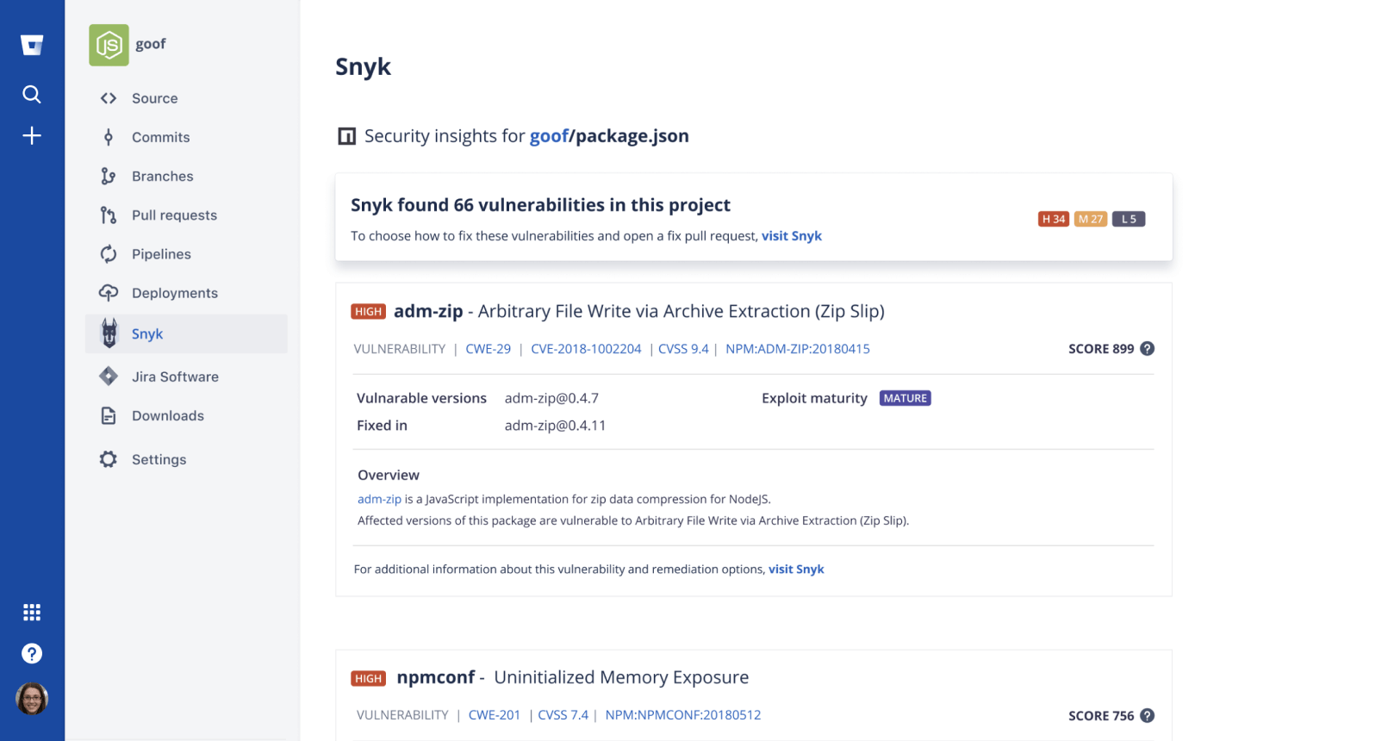Open the Source menu item

[154, 98]
